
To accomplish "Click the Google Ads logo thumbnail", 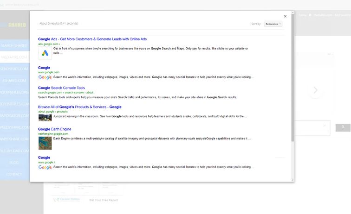I will 45,53.
